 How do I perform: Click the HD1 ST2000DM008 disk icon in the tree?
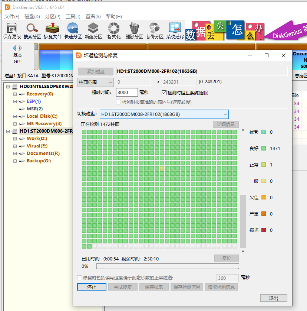[15, 131]
